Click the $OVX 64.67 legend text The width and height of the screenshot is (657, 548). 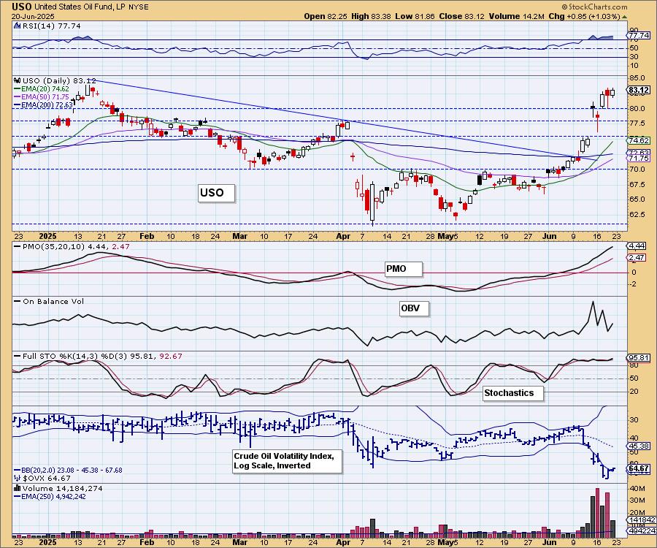click(x=47, y=478)
